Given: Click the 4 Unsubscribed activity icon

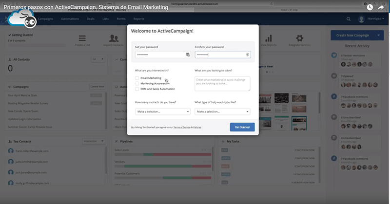Looking at the screenshot, I should 334,138.
